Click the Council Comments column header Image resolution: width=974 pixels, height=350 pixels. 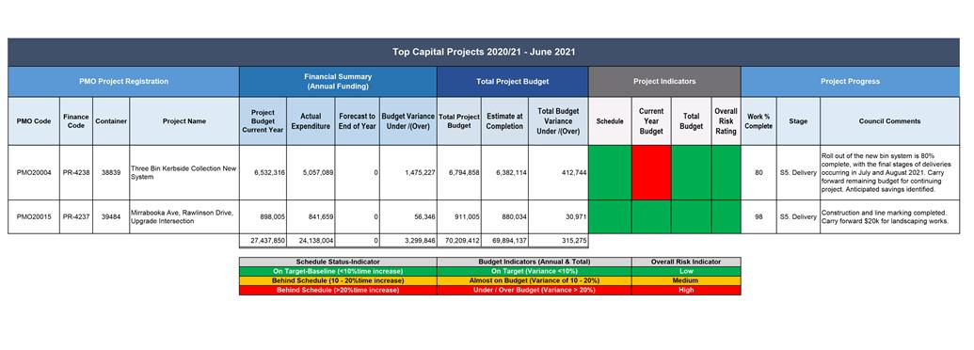pos(889,121)
